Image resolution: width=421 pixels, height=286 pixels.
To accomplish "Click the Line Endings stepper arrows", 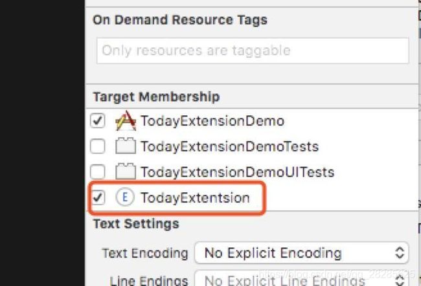I will point(400,280).
